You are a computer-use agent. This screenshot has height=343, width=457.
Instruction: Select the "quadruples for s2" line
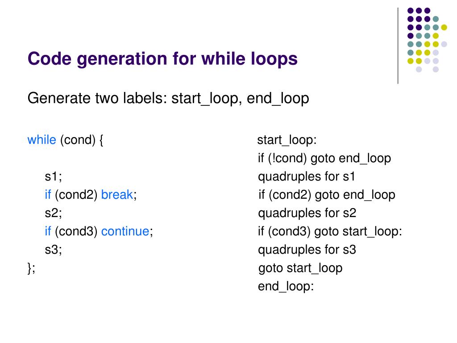307,213
